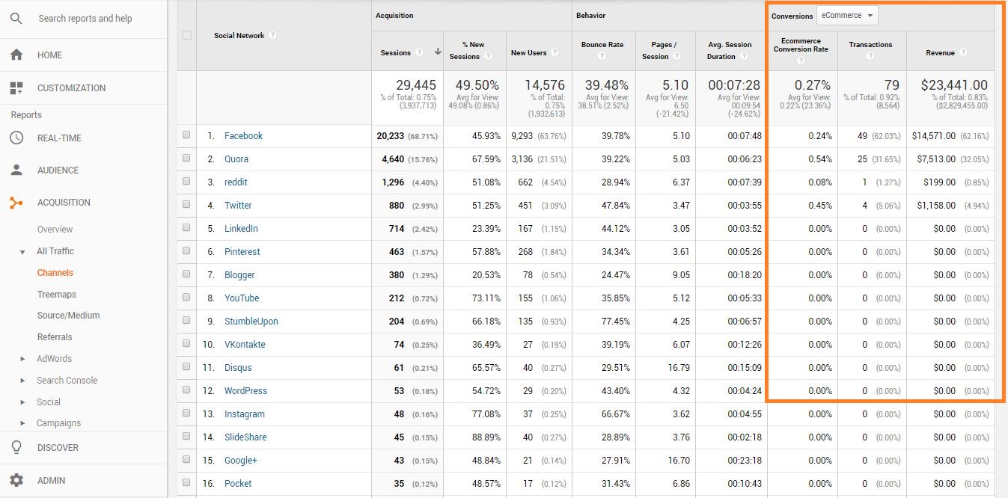Select Overview under Acquisition
1008x498 pixels.
[55, 230]
